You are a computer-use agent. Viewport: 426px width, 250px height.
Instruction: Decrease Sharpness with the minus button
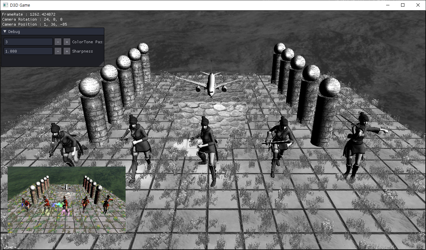(58, 51)
